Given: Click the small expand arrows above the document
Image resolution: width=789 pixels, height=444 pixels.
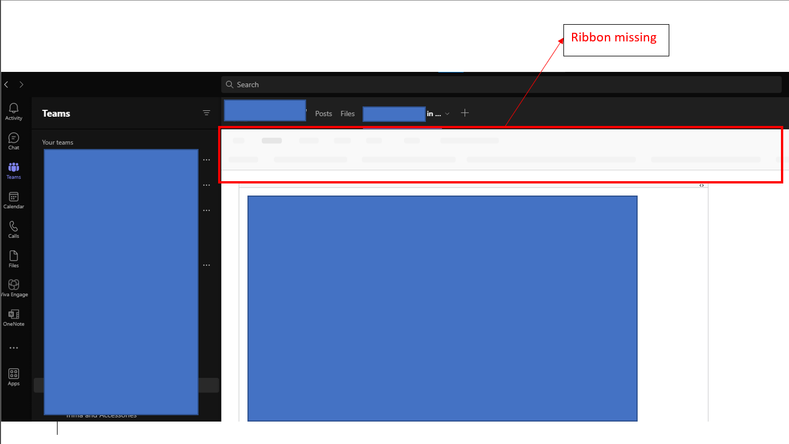Looking at the screenshot, I should [x=702, y=185].
